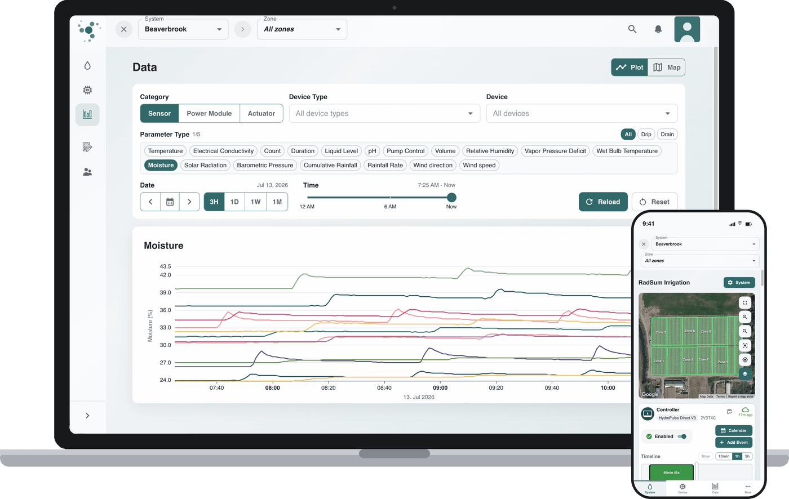Open System tab in phone bottom bar
The image size is (789, 499).
pos(650,488)
